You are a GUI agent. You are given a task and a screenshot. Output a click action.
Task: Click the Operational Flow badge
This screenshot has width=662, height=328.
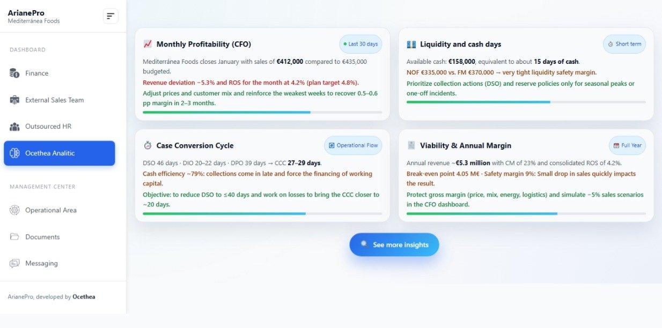(353, 145)
